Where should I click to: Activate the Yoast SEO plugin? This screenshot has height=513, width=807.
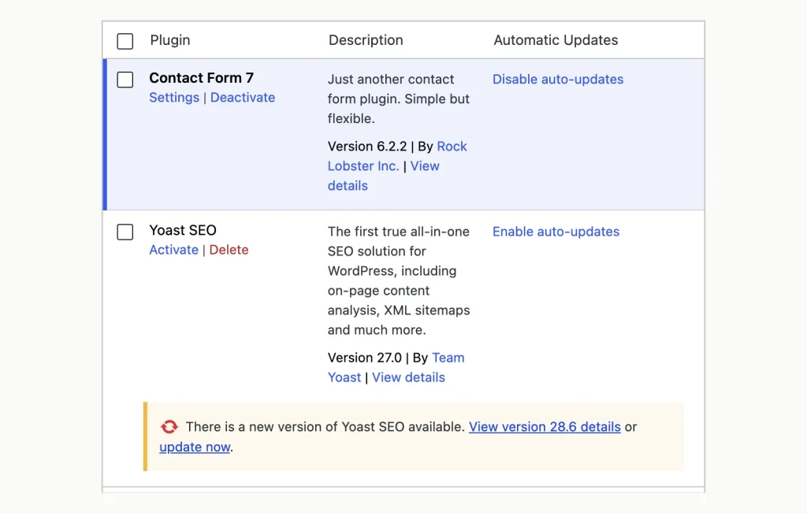tap(173, 250)
